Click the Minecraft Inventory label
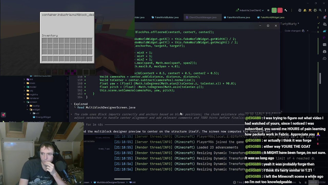This screenshot has width=328, height=185. click(x=50, y=35)
